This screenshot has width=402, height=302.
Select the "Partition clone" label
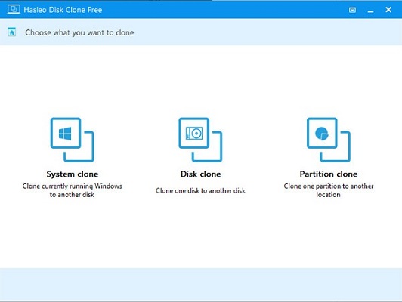pyautogui.click(x=329, y=174)
